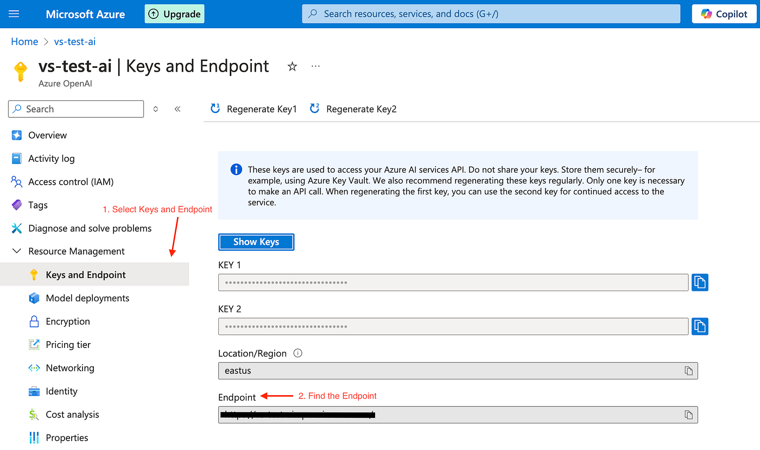Click the Diagnose wrench icon
Screen dimensions: 760x450
coord(17,229)
